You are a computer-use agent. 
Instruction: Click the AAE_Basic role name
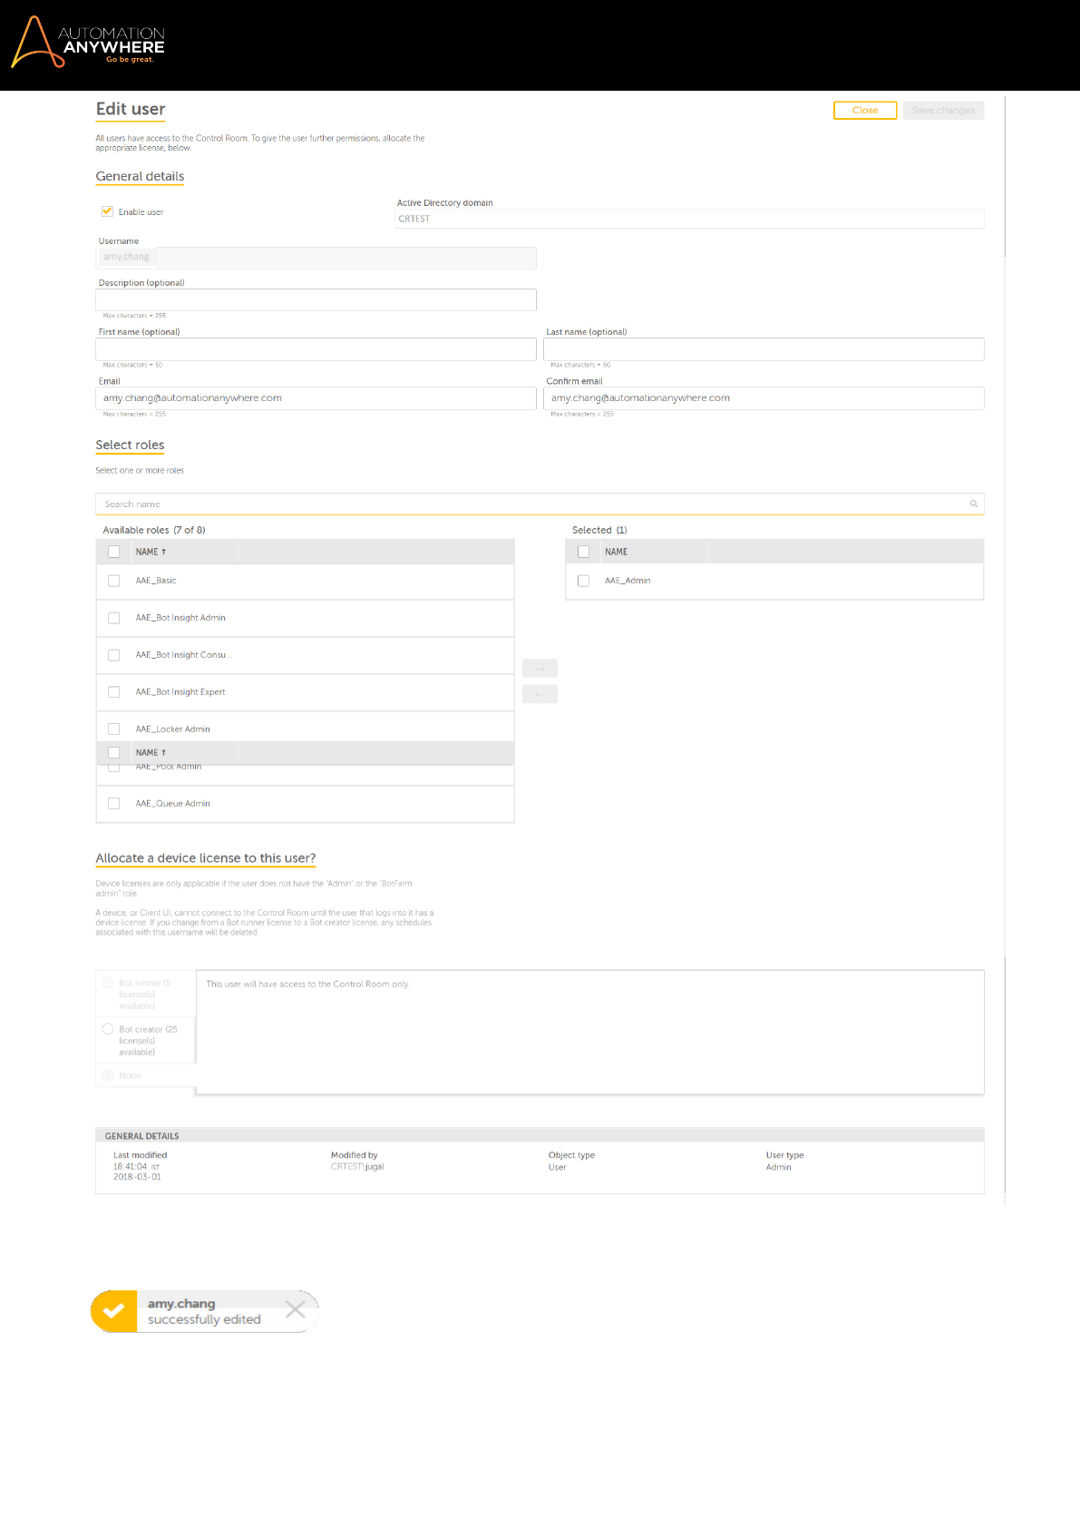tap(156, 581)
